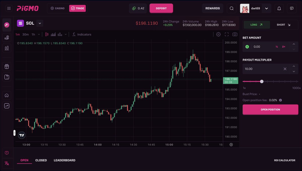Image resolution: width=302 pixels, height=171 pixels.
Task: Open the hand-with-coin sidebar icon
Action: [x=7, y=38]
